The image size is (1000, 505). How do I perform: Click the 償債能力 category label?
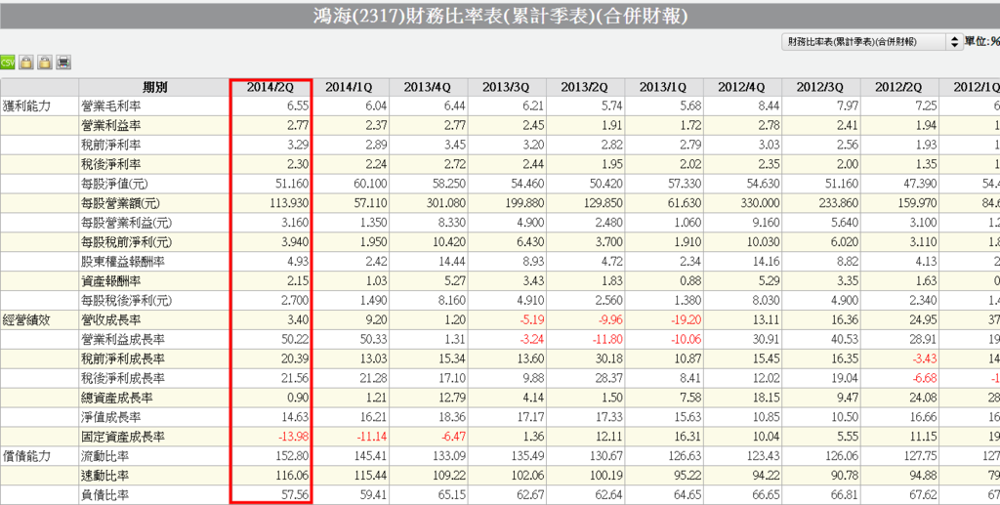point(26,456)
